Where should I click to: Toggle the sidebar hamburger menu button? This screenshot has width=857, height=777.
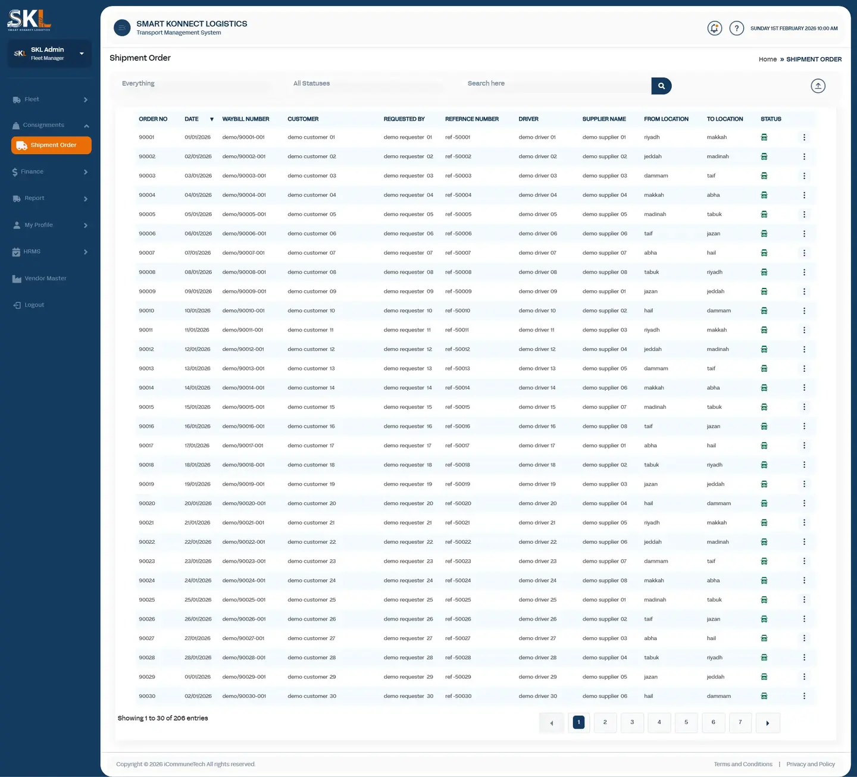click(122, 28)
